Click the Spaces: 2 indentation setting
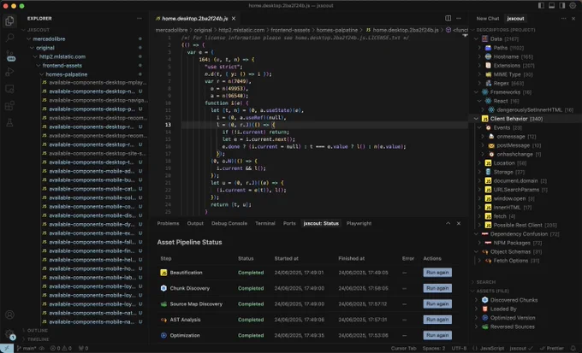 (x=434, y=348)
